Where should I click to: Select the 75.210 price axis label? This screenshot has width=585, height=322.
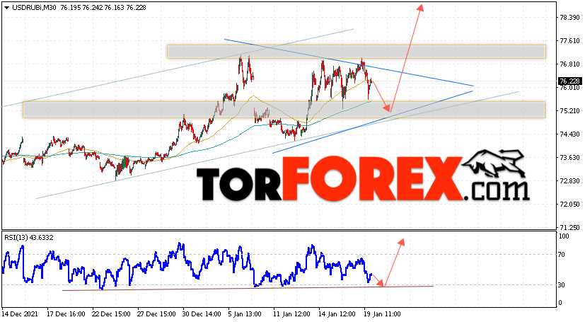coord(569,111)
